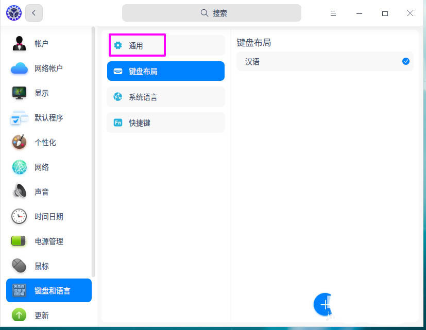This screenshot has height=330, width=426.
Task: Open the 帐户 account settings icon
Action: click(19, 44)
